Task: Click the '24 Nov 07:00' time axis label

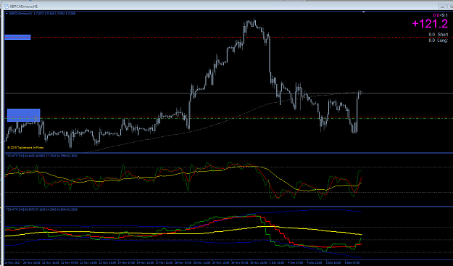Action: click(x=126, y=263)
